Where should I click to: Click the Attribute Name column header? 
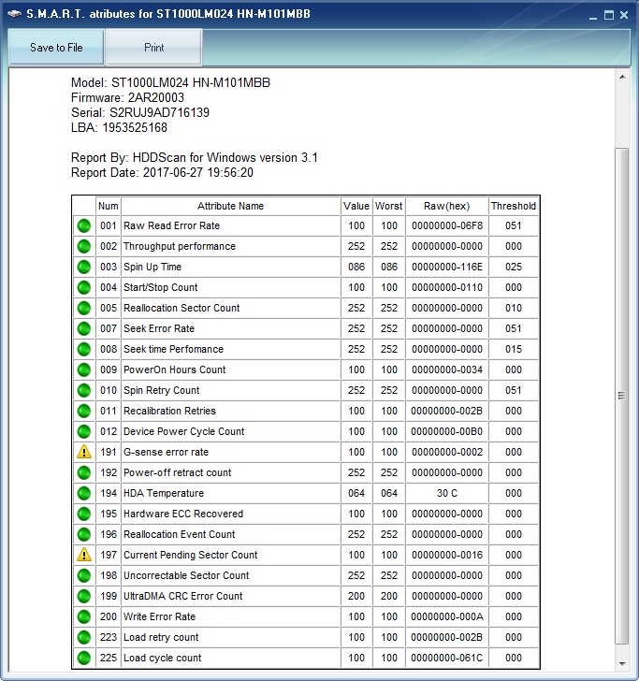230,206
